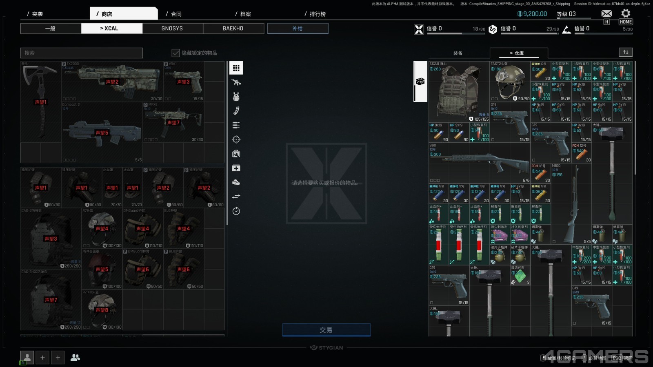Open the mail envelope icon
Viewport: 653px width, 367px height.
point(606,14)
